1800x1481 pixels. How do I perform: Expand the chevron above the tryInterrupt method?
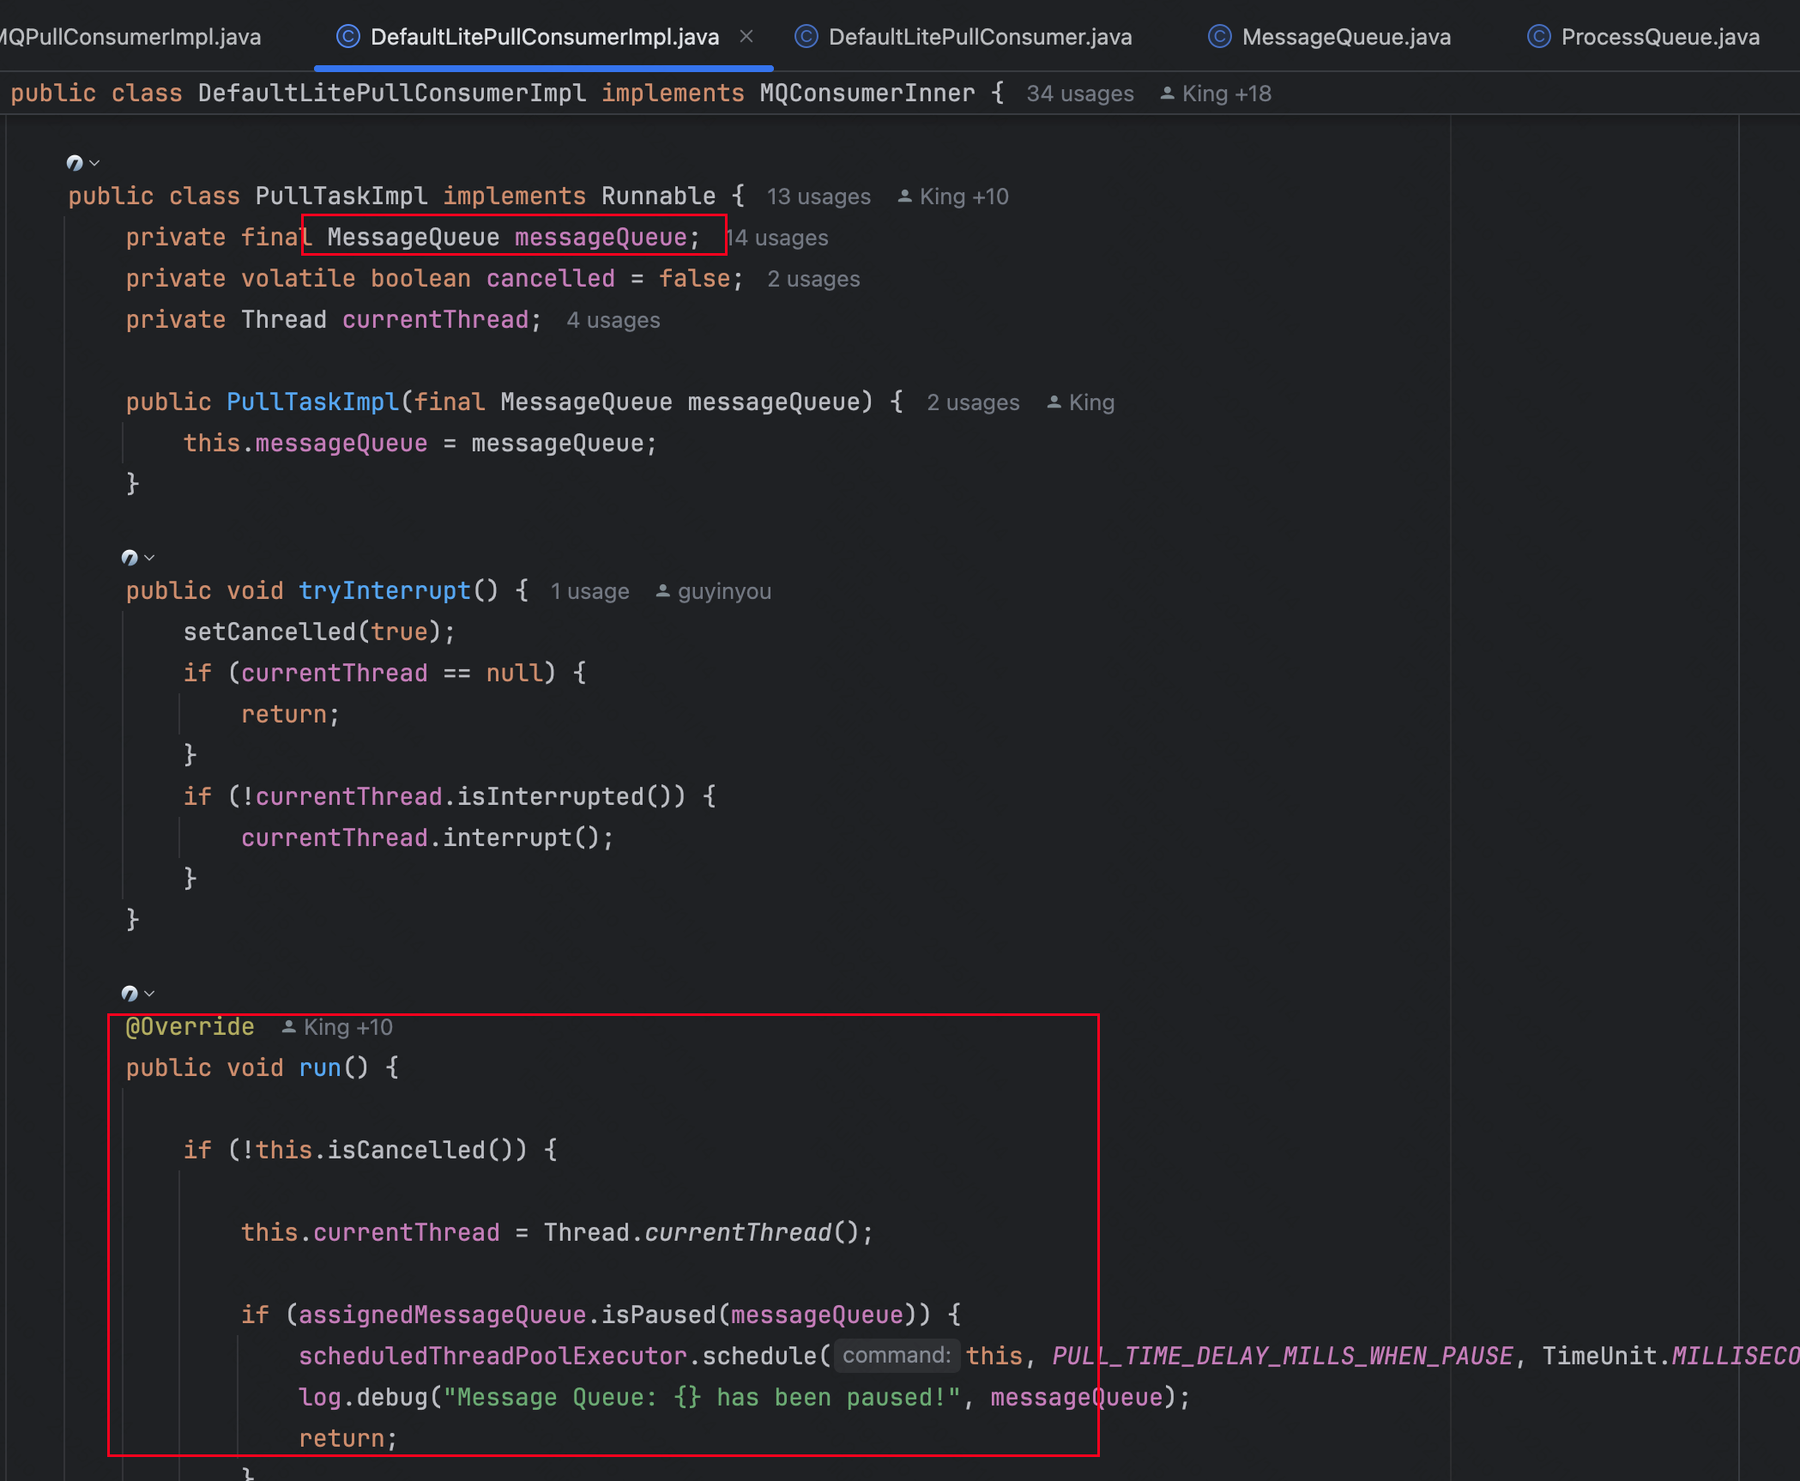click(x=150, y=558)
